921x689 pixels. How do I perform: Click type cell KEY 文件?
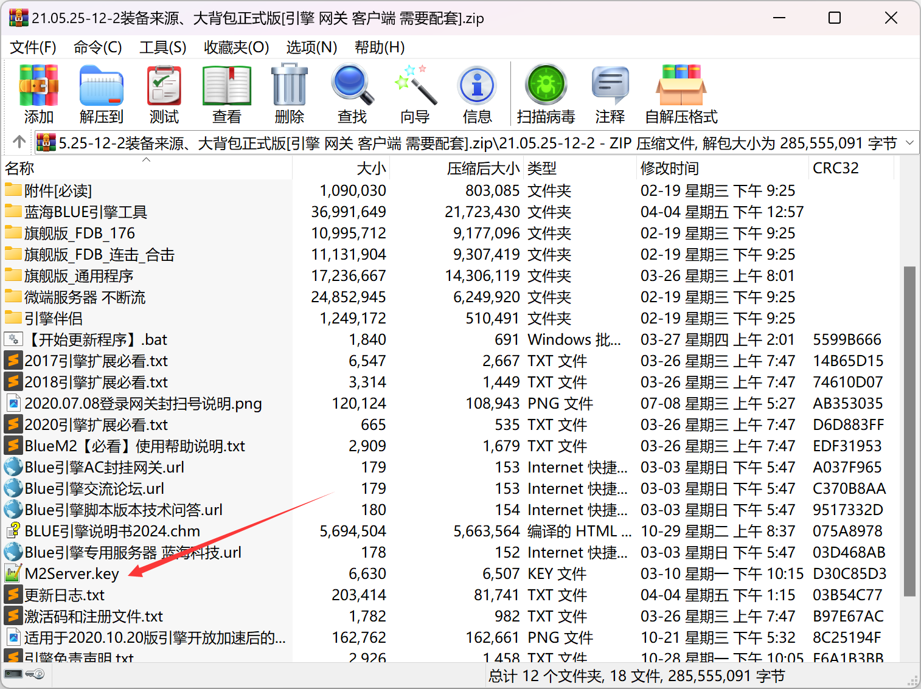[x=557, y=573]
